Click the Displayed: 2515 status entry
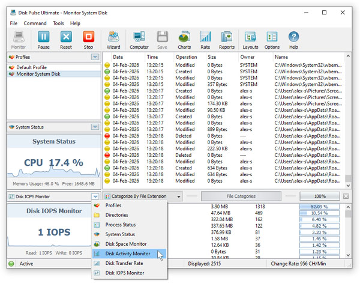This screenshot has width=360, height=283. point(205,264)
